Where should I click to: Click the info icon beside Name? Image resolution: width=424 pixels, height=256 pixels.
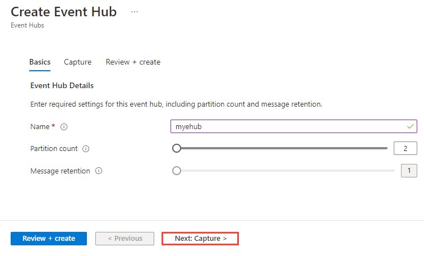(63, 127)
